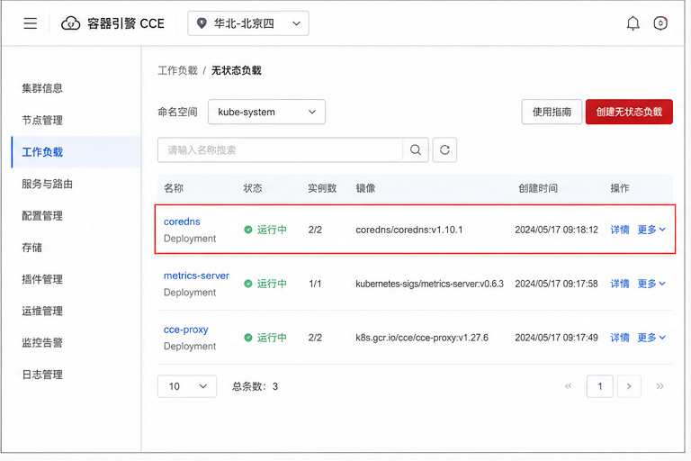Click metrics-server running status icon

click(248, 284)
